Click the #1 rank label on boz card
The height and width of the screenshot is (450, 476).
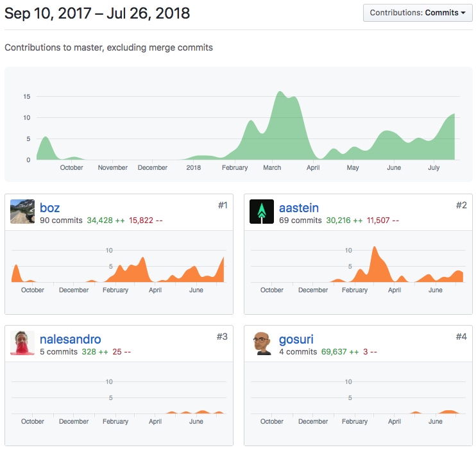(223, 205)
